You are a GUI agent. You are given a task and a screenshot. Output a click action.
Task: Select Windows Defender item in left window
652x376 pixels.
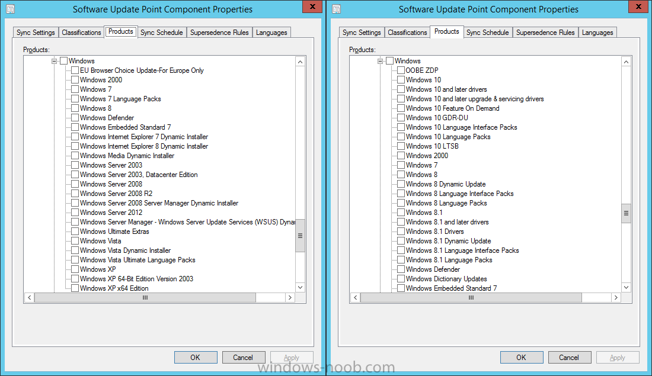pos(107,118)
